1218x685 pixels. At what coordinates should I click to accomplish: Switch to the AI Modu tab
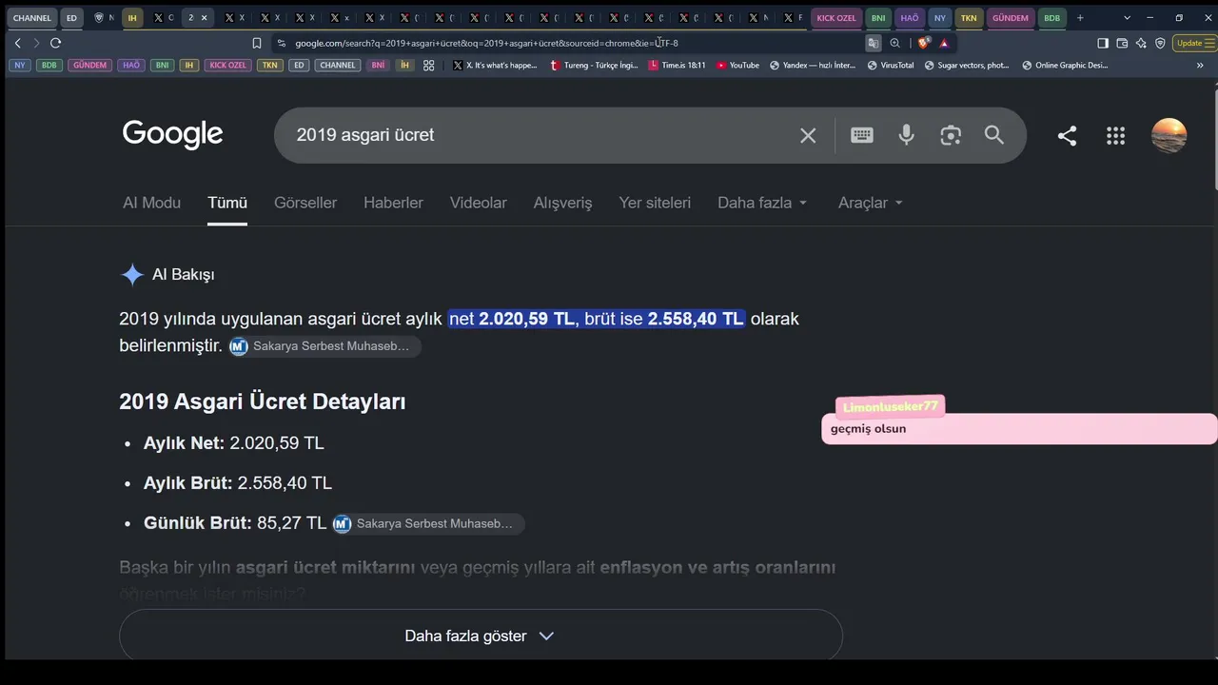pyautogui.click(x=151, y=203)
